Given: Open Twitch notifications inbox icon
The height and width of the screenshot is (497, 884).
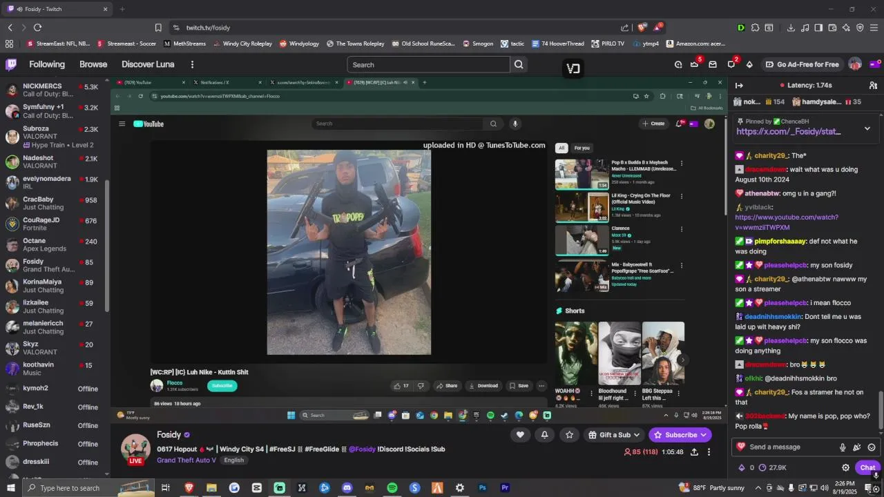Looking at the screenshot, I should pos(713,64).
